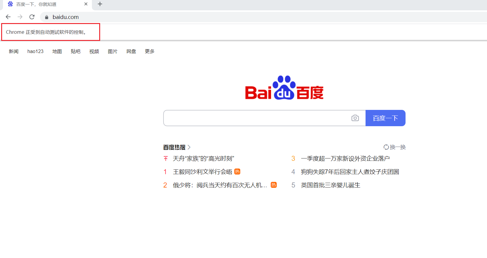Click the lock icon beside baidu.com
This screenshot has height=258, width=487.
coord(47,17)
